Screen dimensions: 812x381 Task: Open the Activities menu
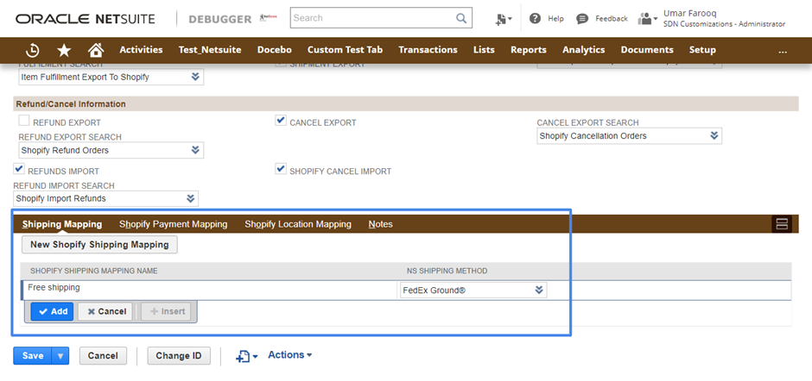pyautogui.click(x=141, y=50)
